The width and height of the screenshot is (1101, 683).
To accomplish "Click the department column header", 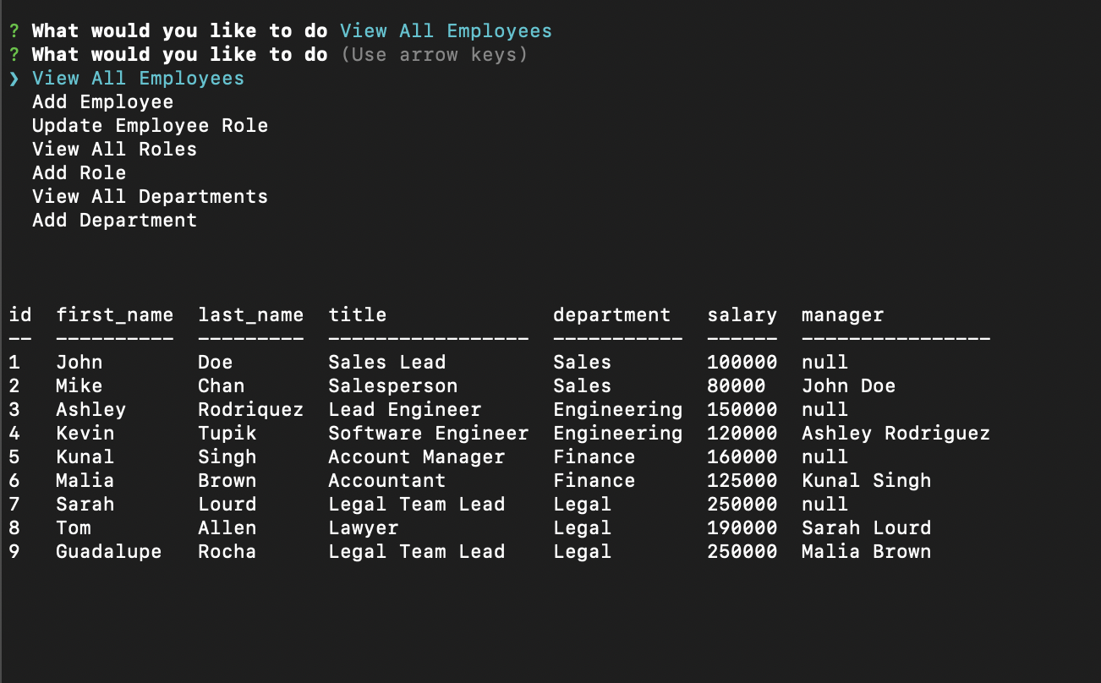I will (x=611, y=315).
